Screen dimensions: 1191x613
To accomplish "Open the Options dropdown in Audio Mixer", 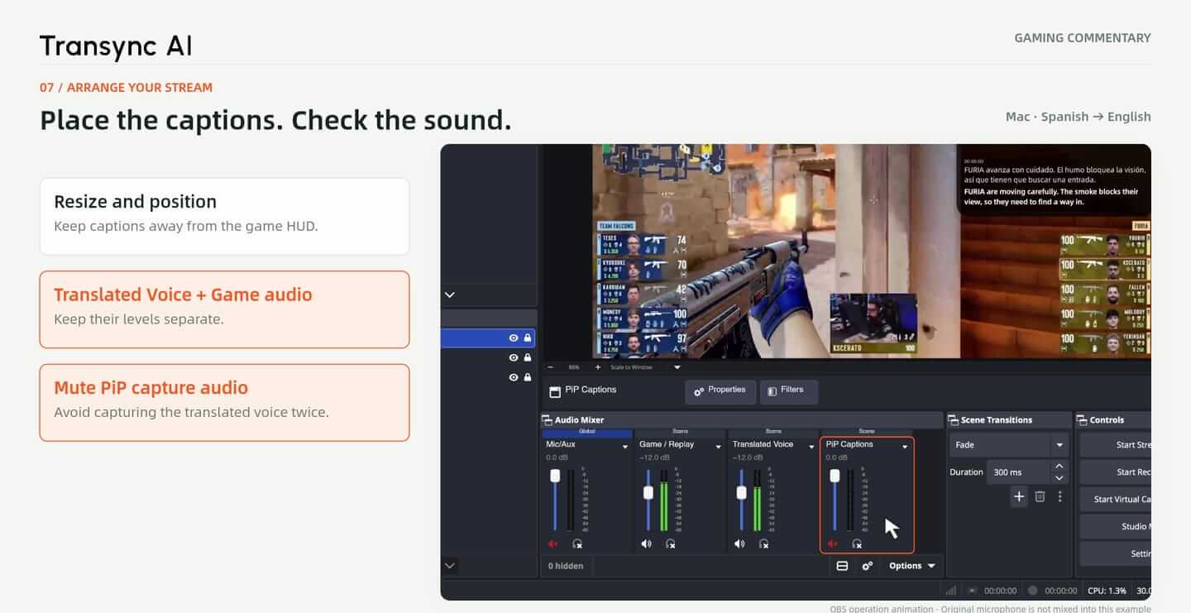I will pos(911,566).
